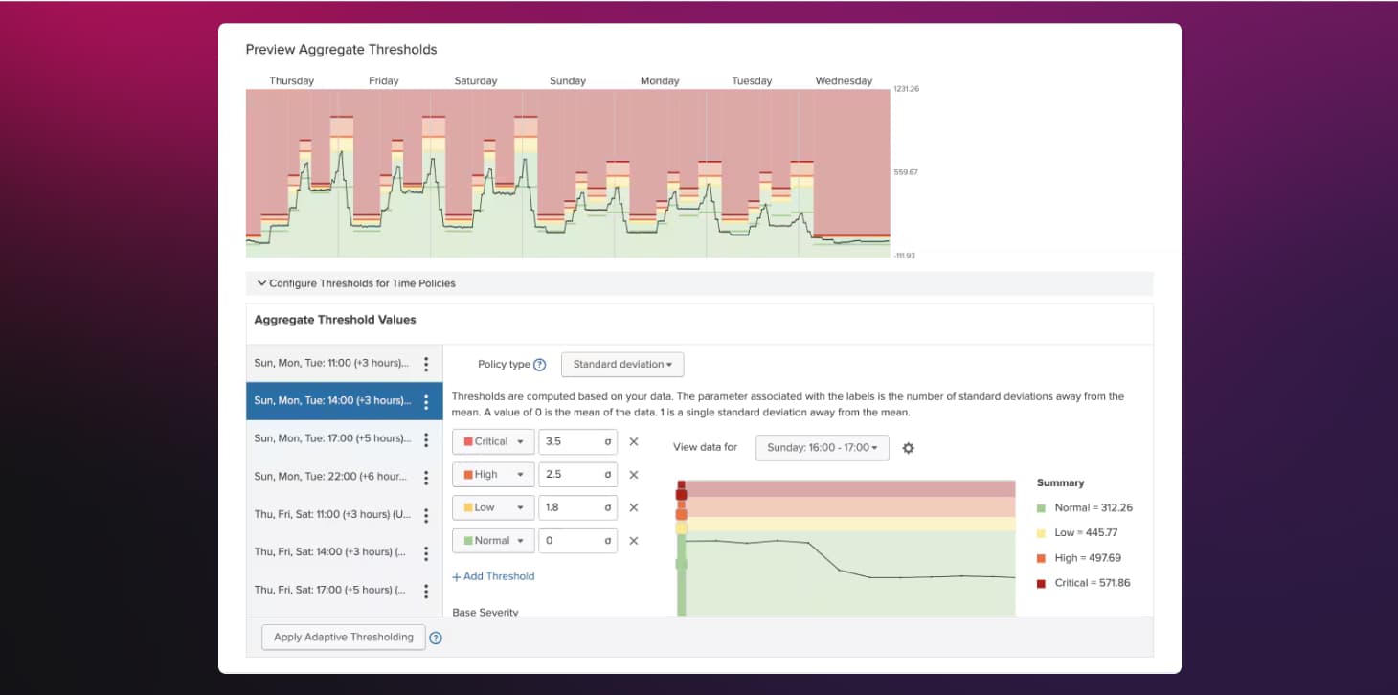Open the kebab menu on the selected 14:00 policy
The height and width of the screenshot is (695, 1398).
[427, 400]
